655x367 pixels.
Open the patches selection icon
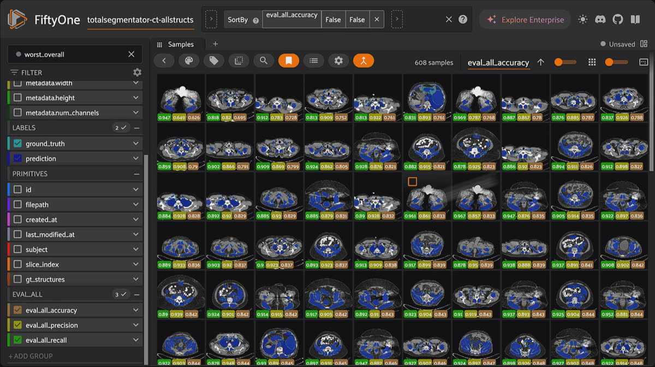pos(239,61)
